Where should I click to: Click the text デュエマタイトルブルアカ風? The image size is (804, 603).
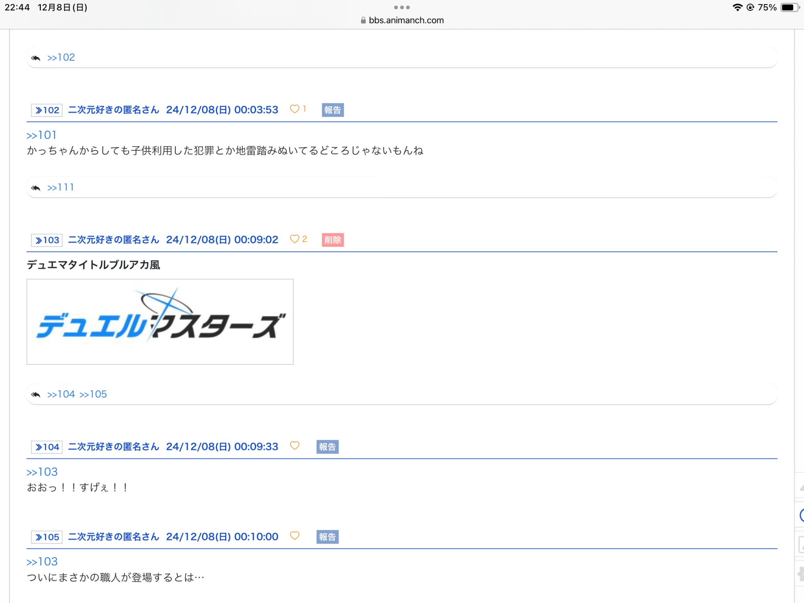click(x=93, y=265)
